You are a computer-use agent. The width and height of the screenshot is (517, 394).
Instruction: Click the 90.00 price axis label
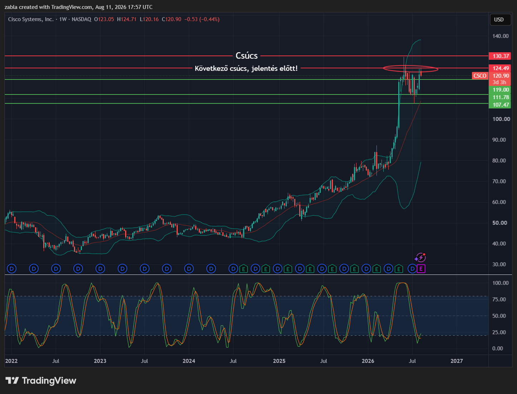click(499, 140)
